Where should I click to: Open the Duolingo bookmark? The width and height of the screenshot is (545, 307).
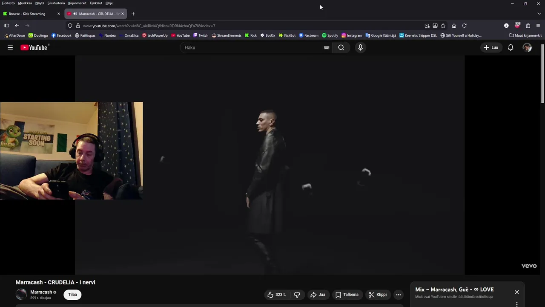[x=38, y=35]
